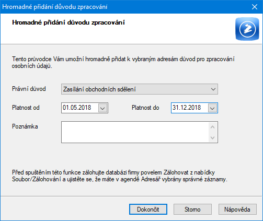Click the Platnost do label

[x=145, y=108]
